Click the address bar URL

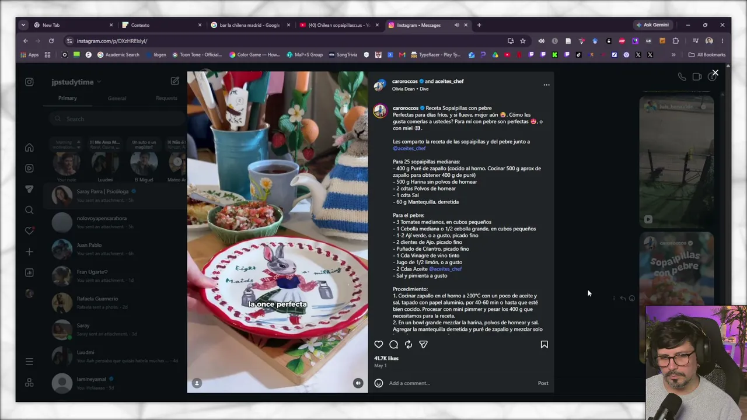point(112,41)
